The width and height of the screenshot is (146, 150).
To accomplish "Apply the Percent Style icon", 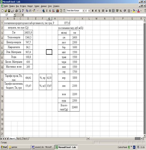I will pos(121,11).
